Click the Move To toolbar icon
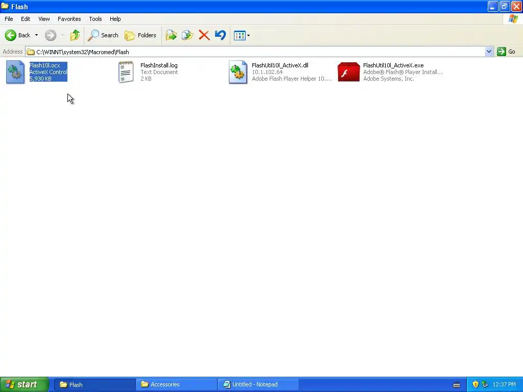The image size is (523, 392). coord(171,35)
